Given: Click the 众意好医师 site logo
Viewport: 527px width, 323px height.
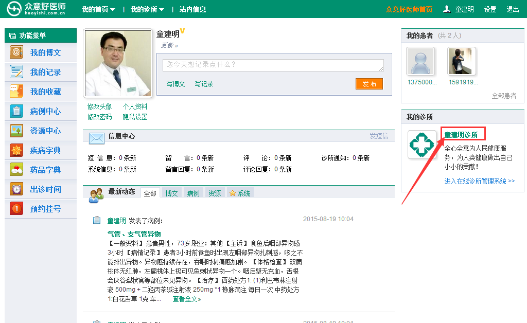Looking at the screenshot, I should [x=37, y=9].
